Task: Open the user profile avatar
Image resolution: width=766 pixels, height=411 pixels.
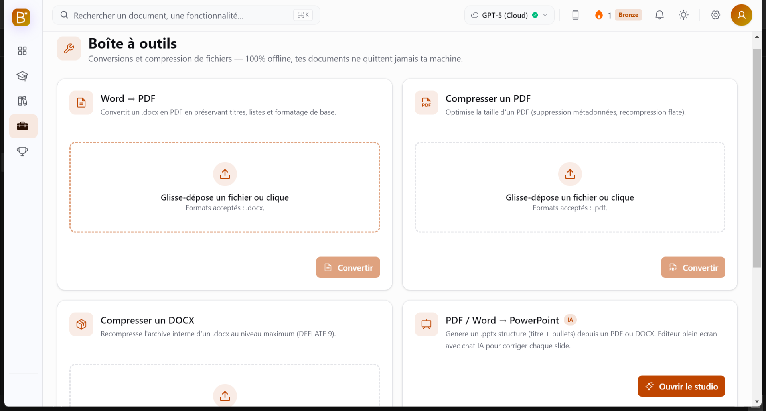Action: tap(742, 15)
